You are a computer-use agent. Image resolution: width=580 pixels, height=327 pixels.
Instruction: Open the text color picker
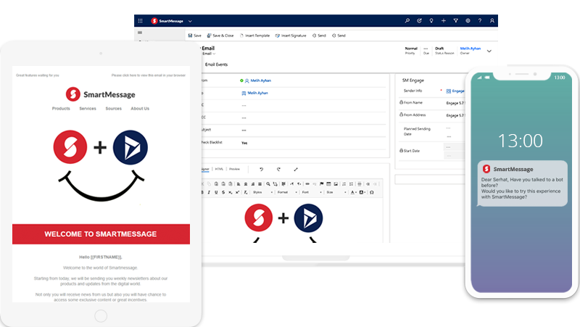point(353,192)
